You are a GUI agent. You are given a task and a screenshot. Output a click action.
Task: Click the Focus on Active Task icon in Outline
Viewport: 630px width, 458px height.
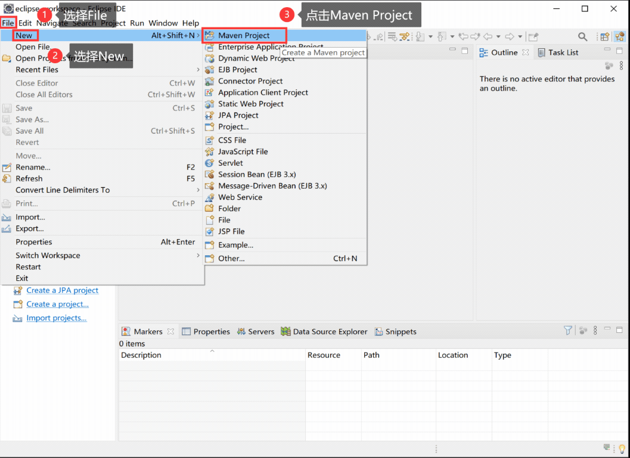[x=609, y=66]
